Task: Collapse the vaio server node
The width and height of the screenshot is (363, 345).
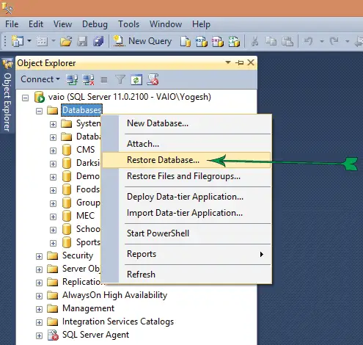Action: coord(25,98)
